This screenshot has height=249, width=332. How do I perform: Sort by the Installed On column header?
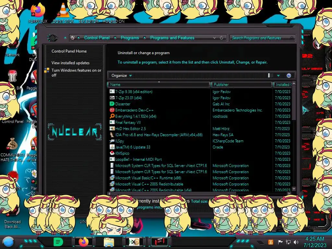[282, 85]
